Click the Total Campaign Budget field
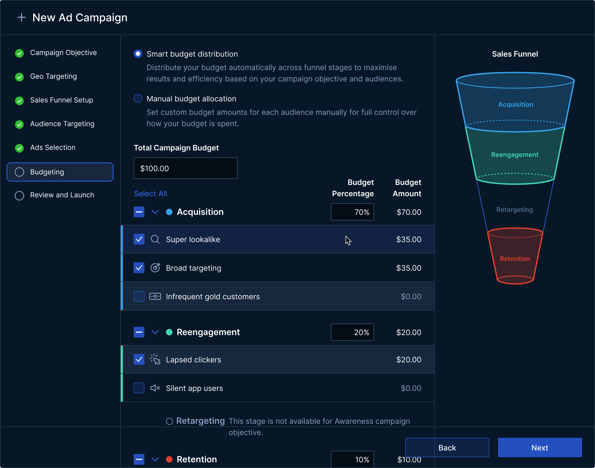 (185, 168)
